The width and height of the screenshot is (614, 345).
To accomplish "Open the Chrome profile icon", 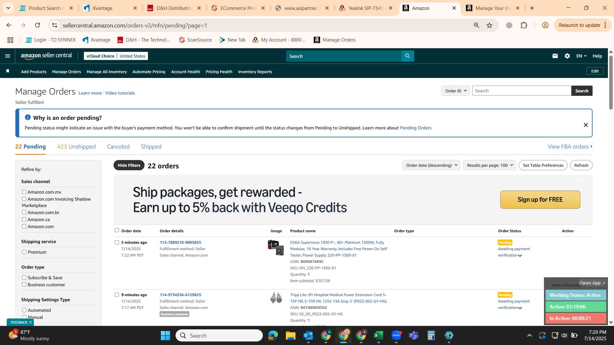I will 545,25.
